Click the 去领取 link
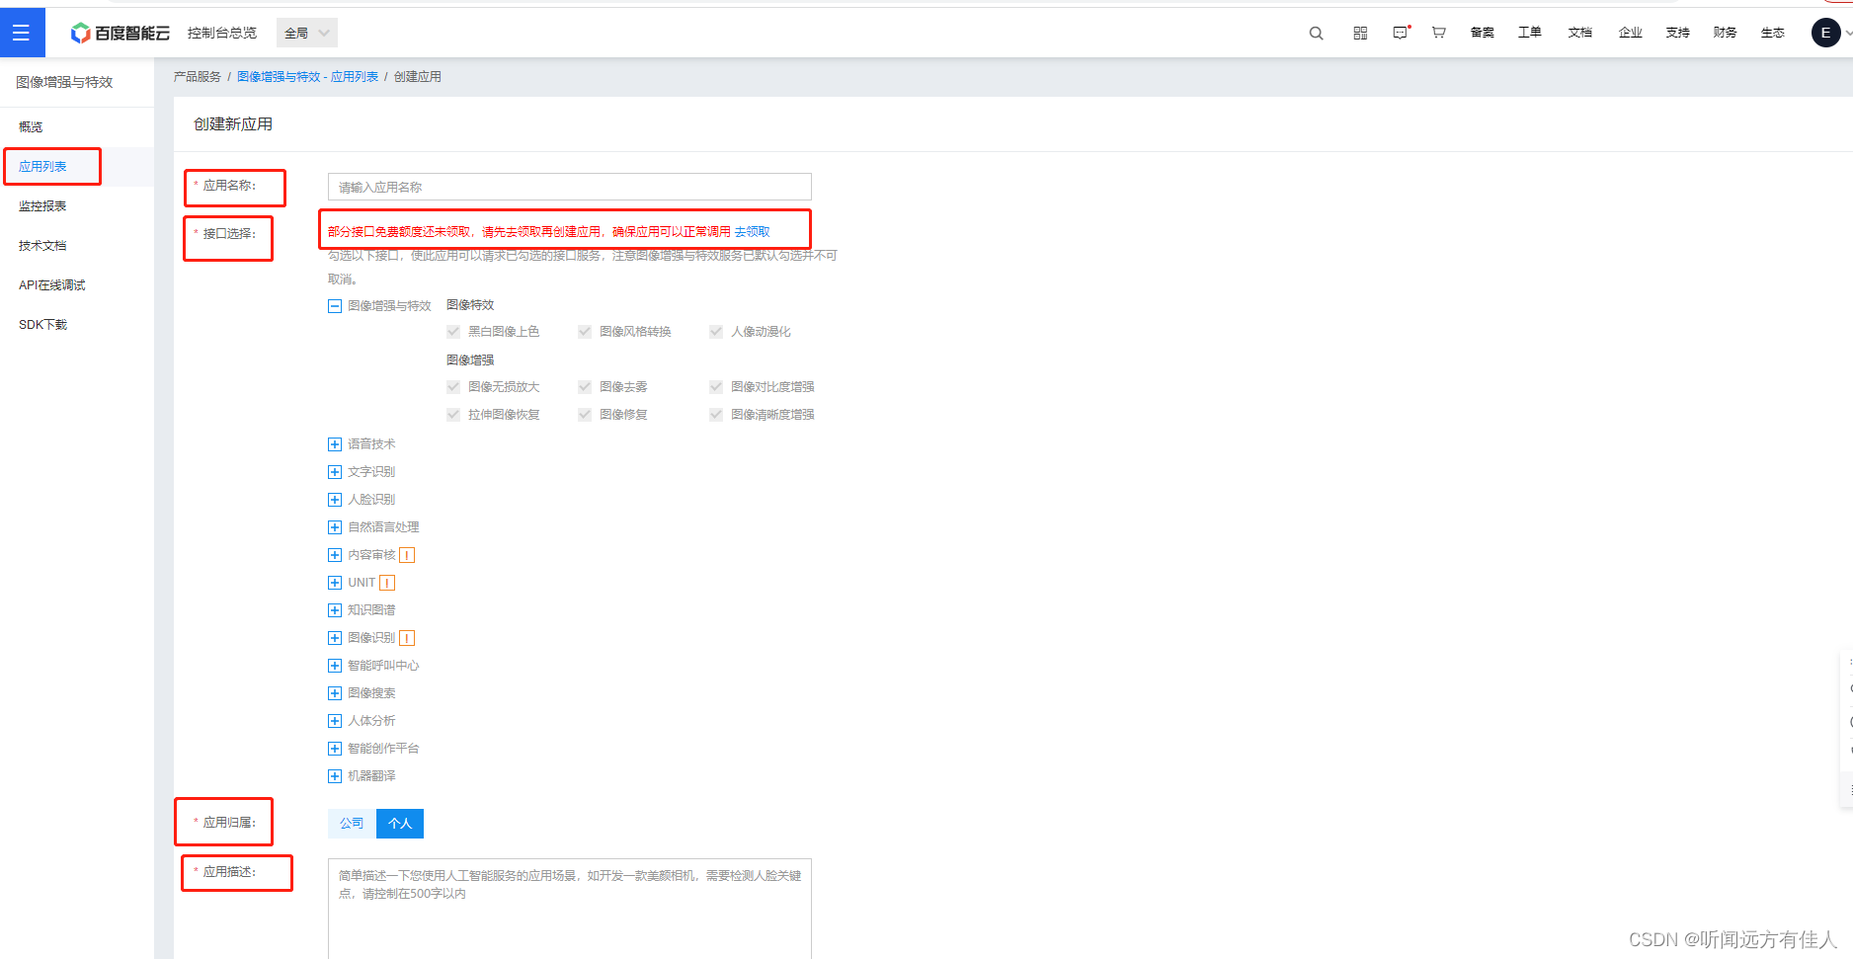Image resolution: width=1853 pixels, height=959 pixels. [752, 232]
